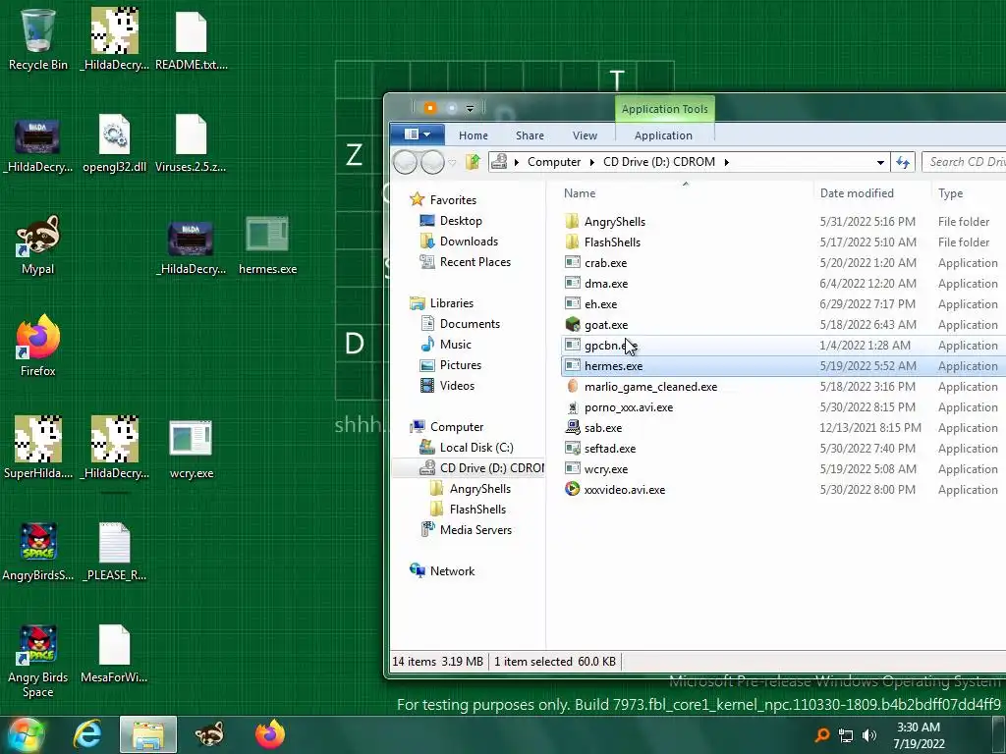Screen dimensions: 1006x754
Task: Click the taskbar clock showing 3:30 AM
Action: pyautogui.click(x=919, y=735)
